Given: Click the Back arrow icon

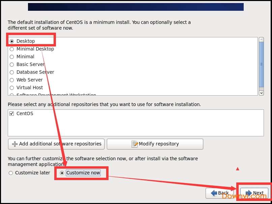Looking at the screenshot, I should point(214,193).
